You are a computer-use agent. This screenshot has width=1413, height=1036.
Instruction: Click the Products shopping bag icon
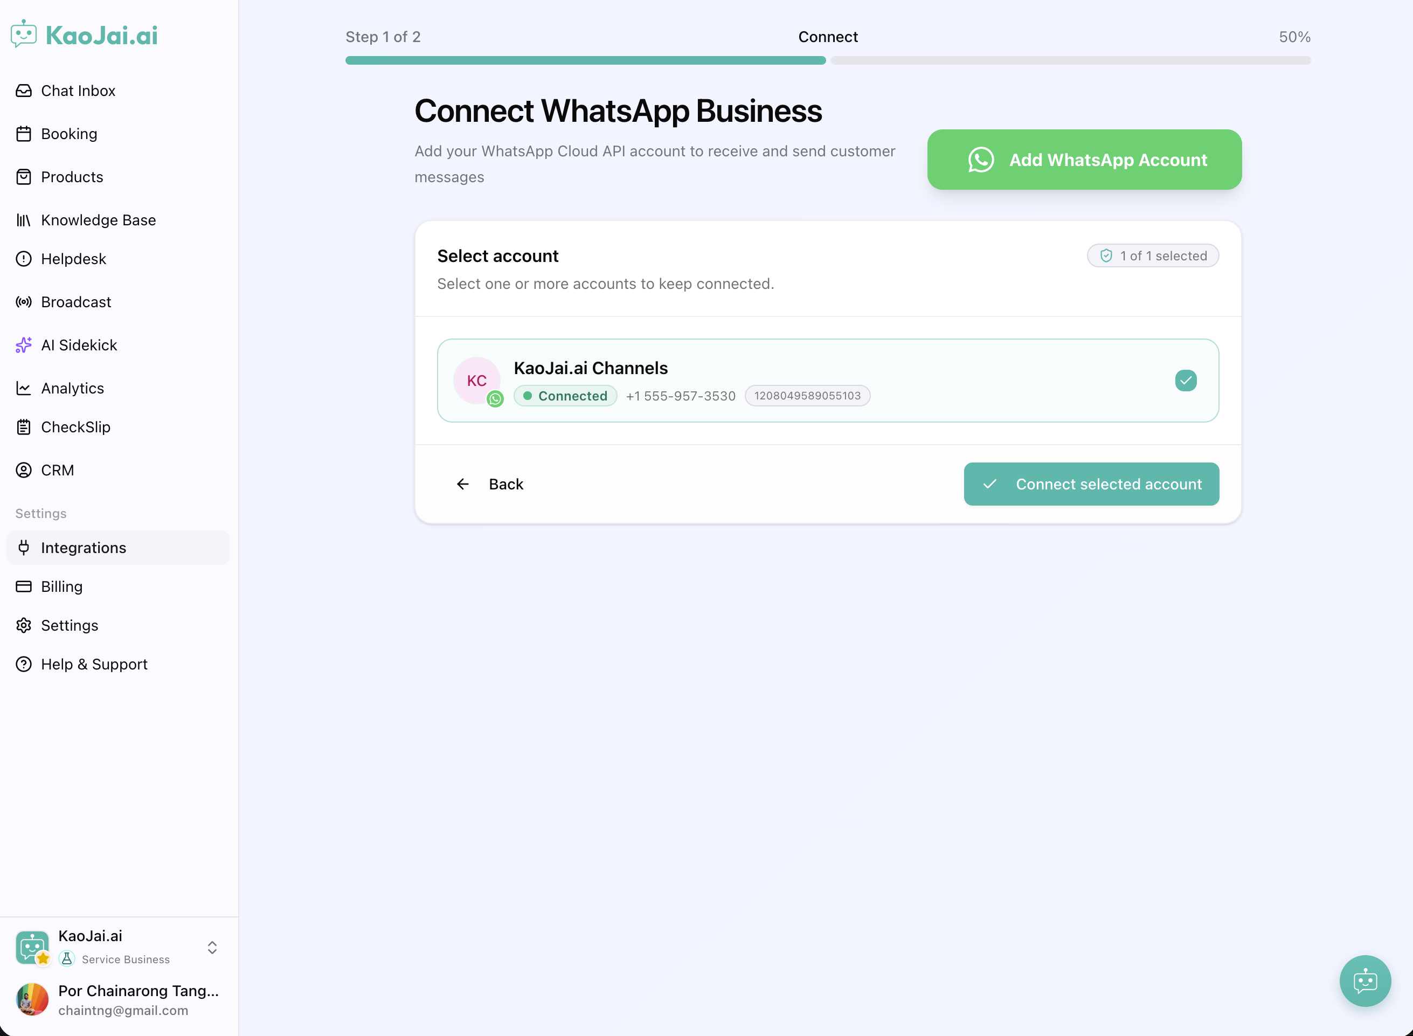point(24,177)
